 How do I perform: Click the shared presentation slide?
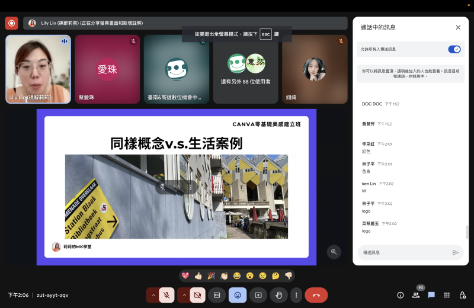(x=177, y=187)
